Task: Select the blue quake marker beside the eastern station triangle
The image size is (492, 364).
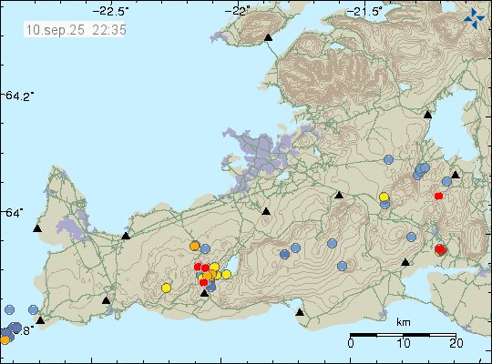Action: click(446, 181)
